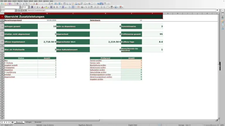Open the Data menu
225x126 pixels.
pyautogui.click(x=36, y=1)
